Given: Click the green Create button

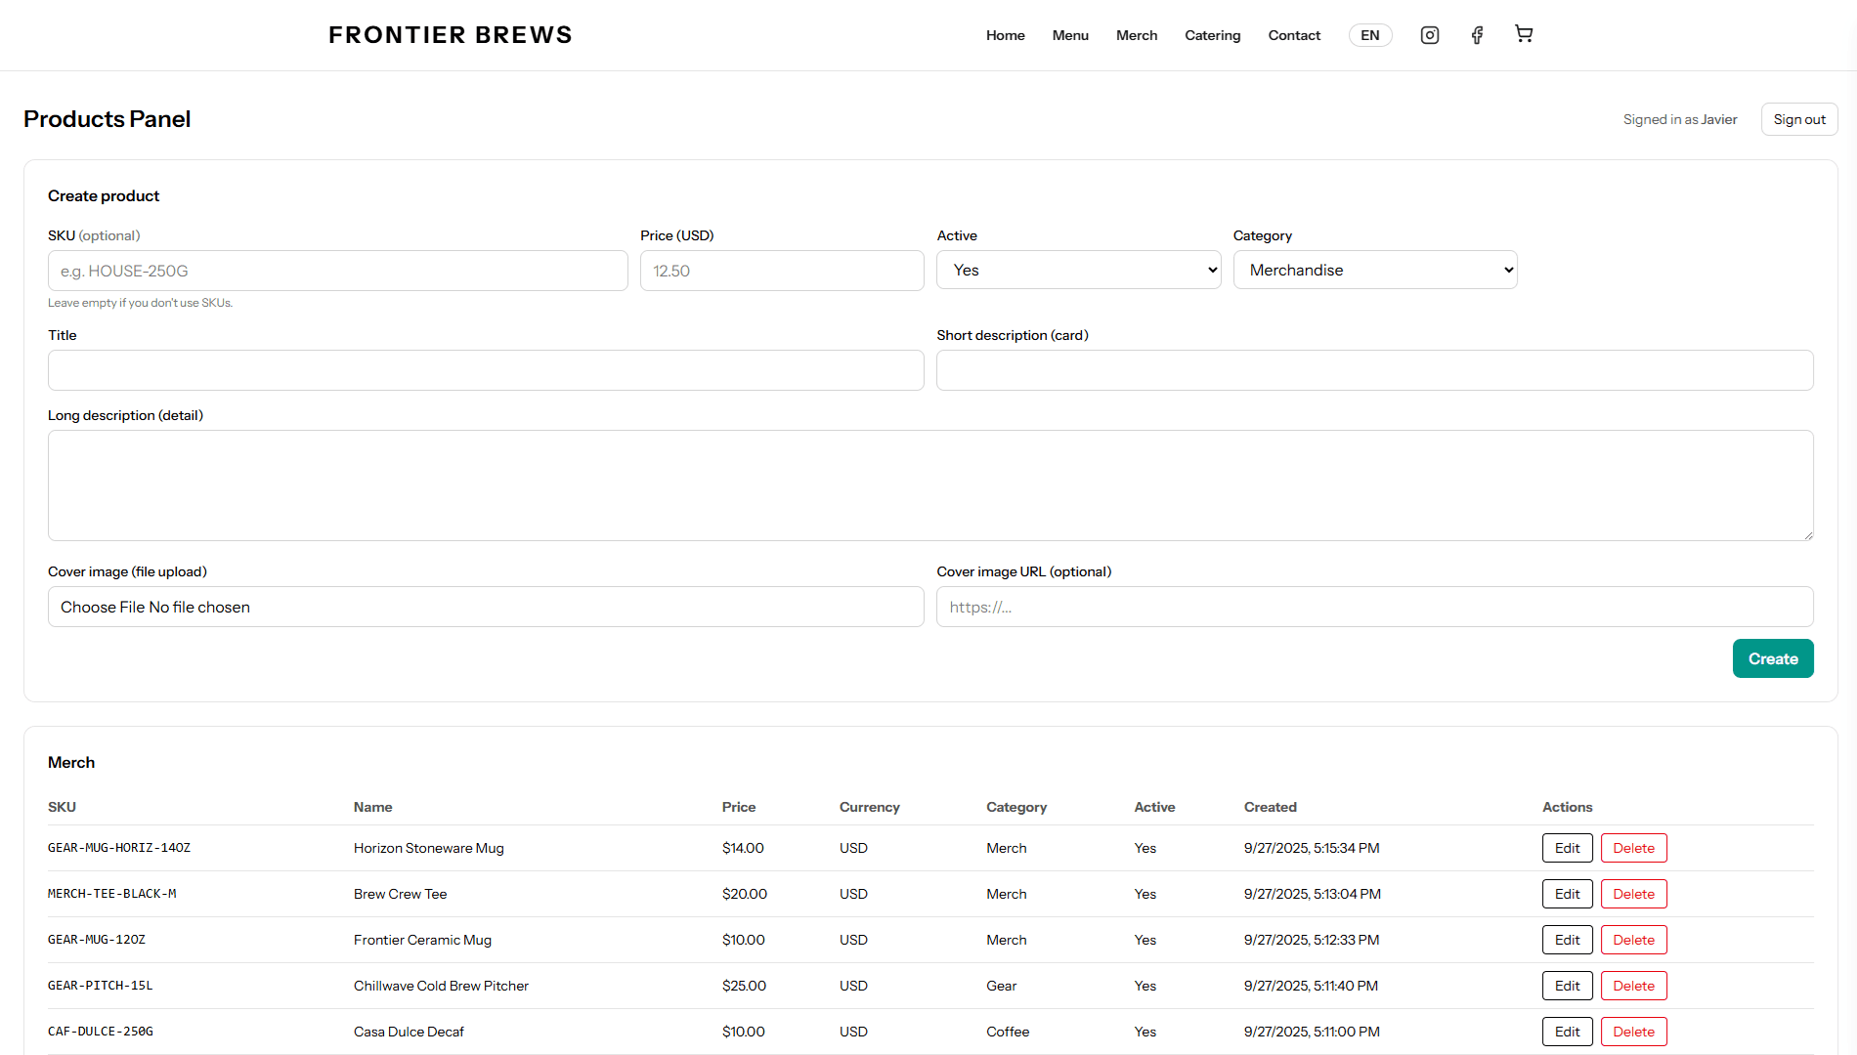Looking at the screenshot, I should (x=1772, y=658).
